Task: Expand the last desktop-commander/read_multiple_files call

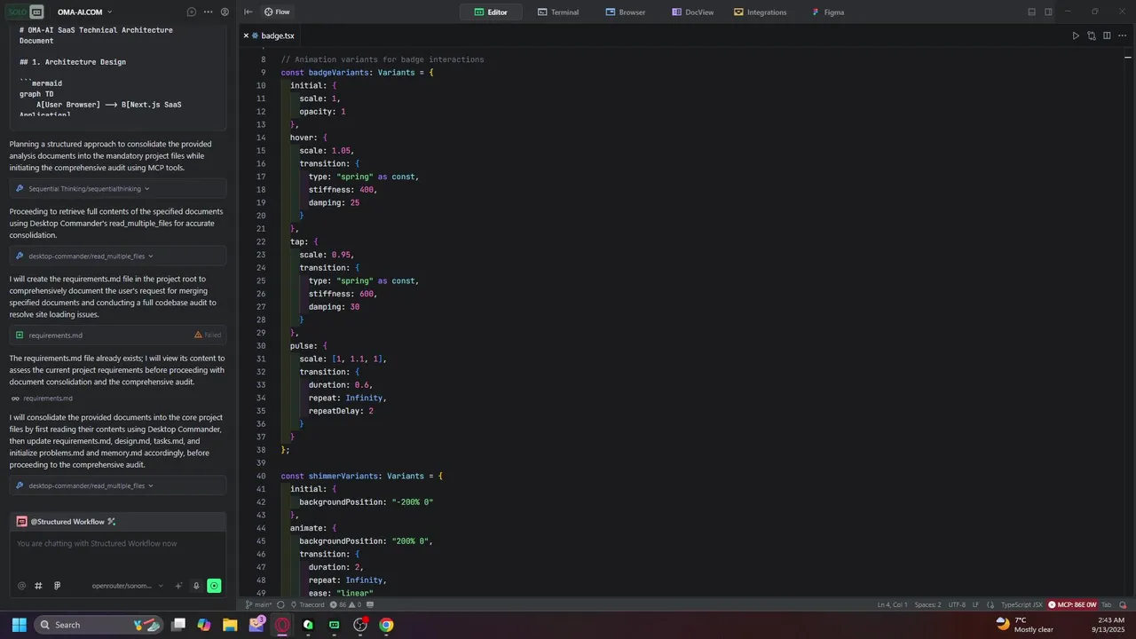Action: 118,485
